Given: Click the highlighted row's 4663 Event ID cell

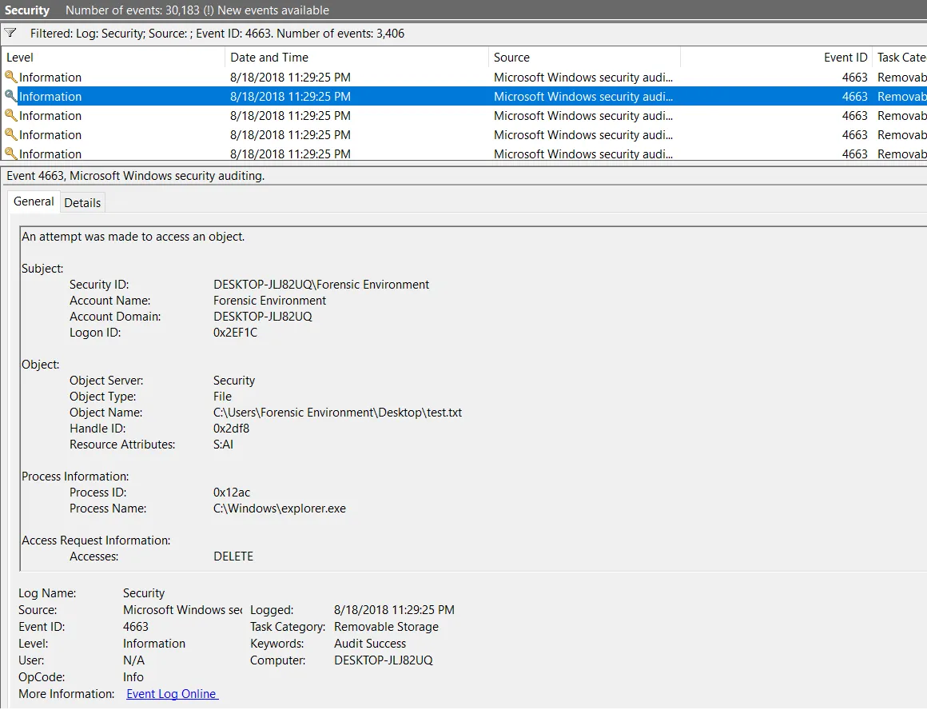Looking at the screenshot, I should tap(855, 97).
